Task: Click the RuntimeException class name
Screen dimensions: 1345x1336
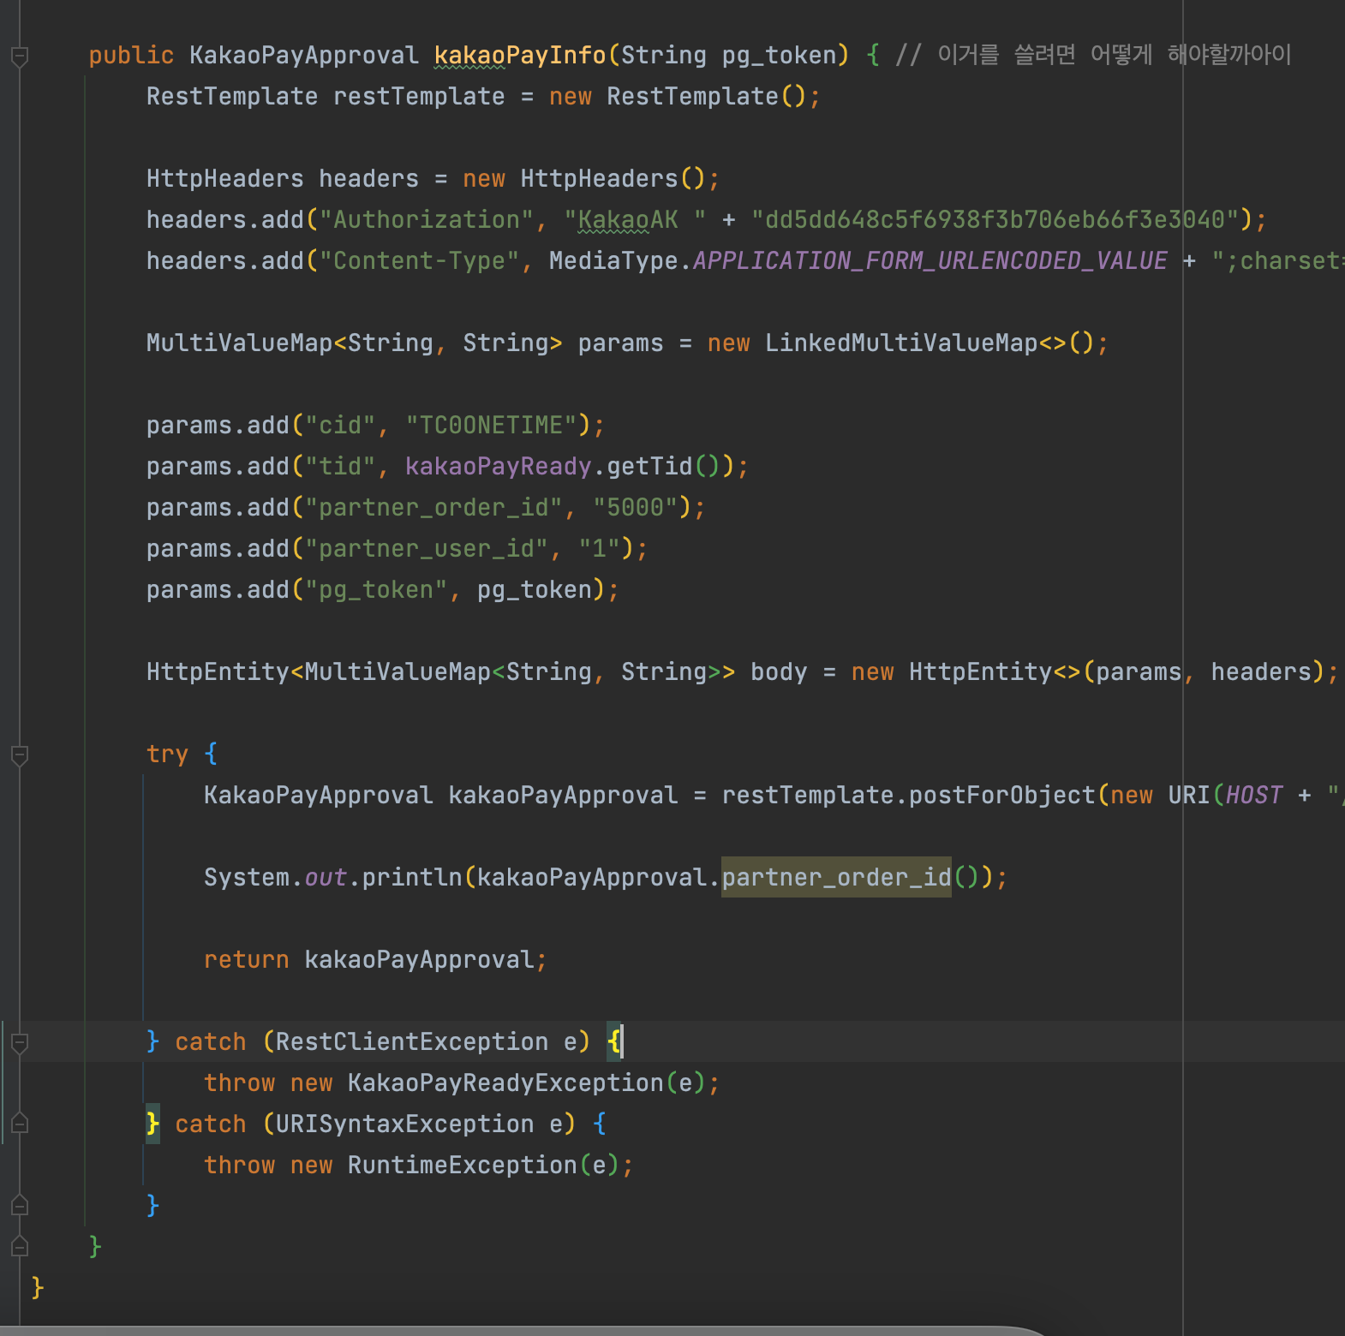Action: [x=463, y=1165]
